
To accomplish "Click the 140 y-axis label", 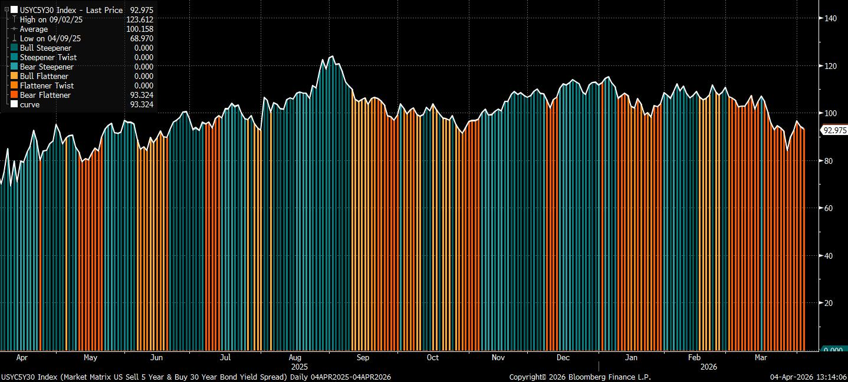I will (831, 18).
